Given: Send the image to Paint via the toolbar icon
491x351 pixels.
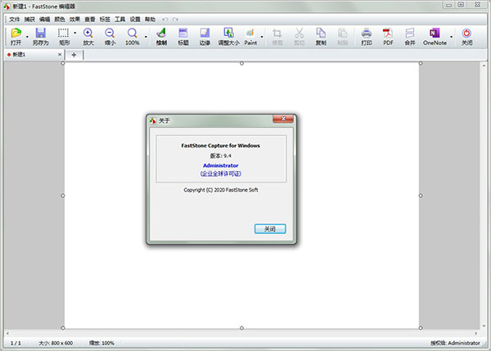Looking at the screenshot, I should pyautogui.click(x=250, y=33).
